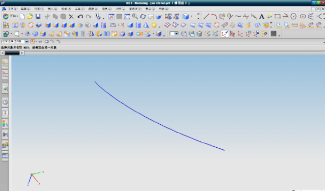Create a Cone primitive feature

click(x=146, y=25)
